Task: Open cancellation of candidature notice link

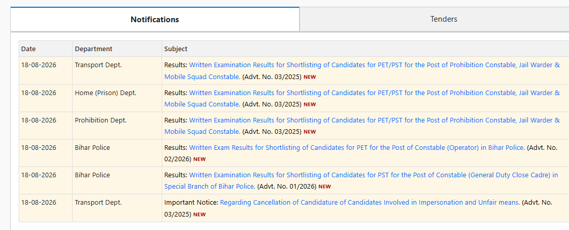Action: (370, 203)
